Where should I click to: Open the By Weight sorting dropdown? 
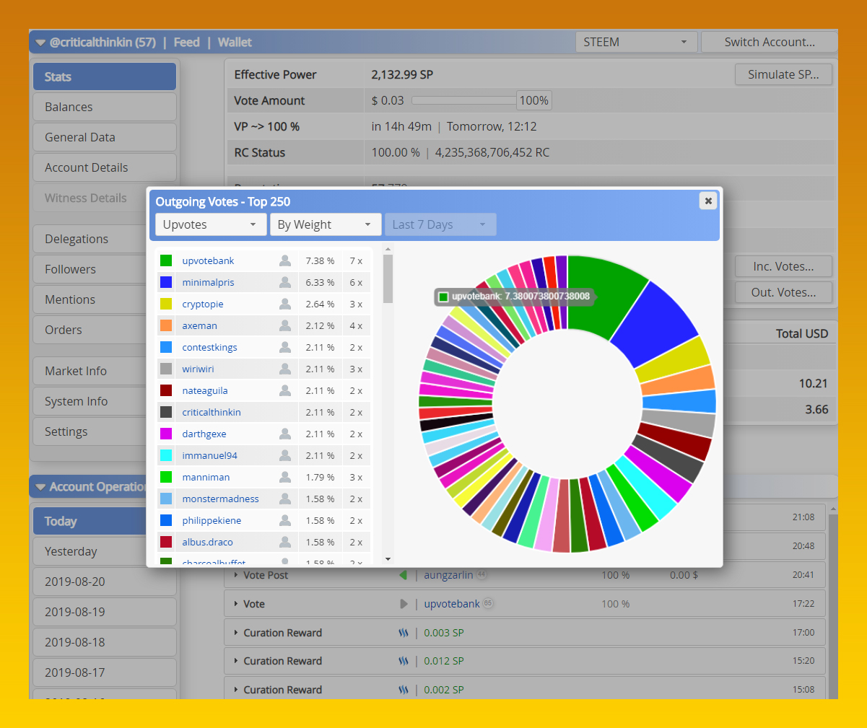324,224
